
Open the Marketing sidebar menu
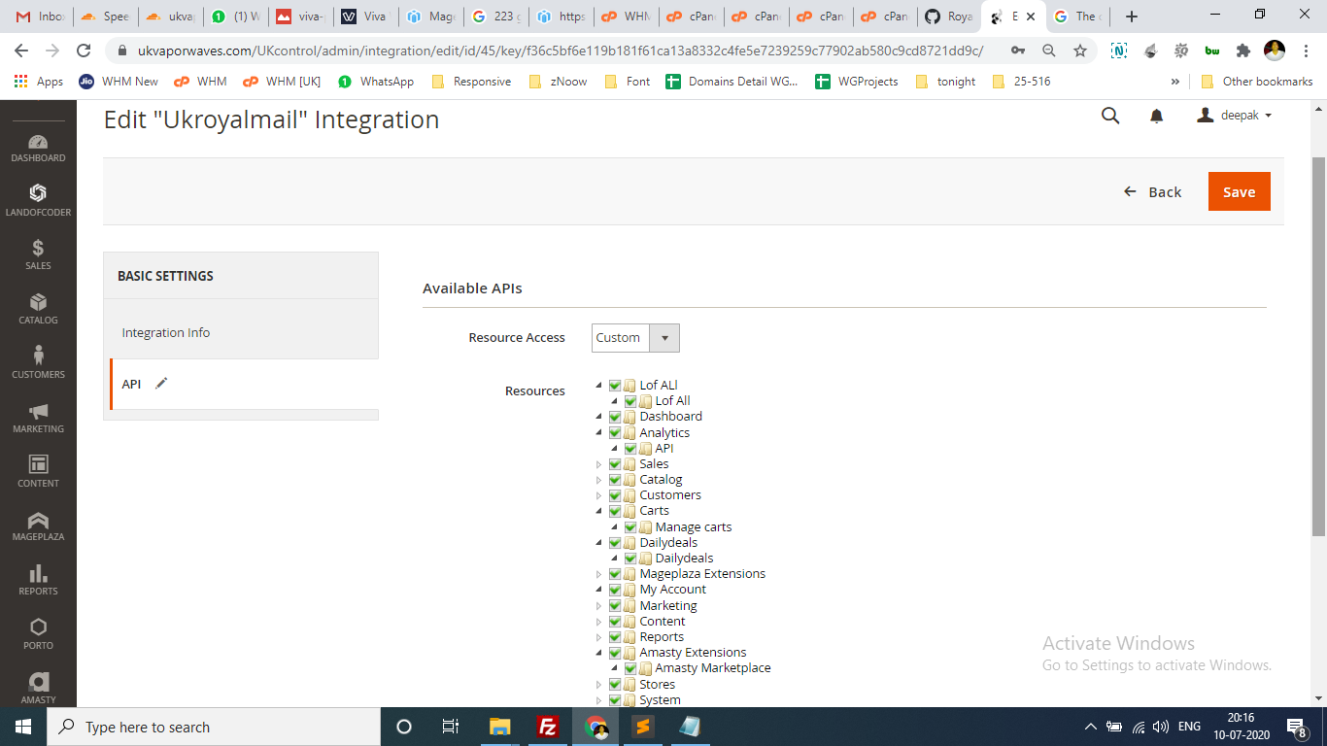click(38, 418)
